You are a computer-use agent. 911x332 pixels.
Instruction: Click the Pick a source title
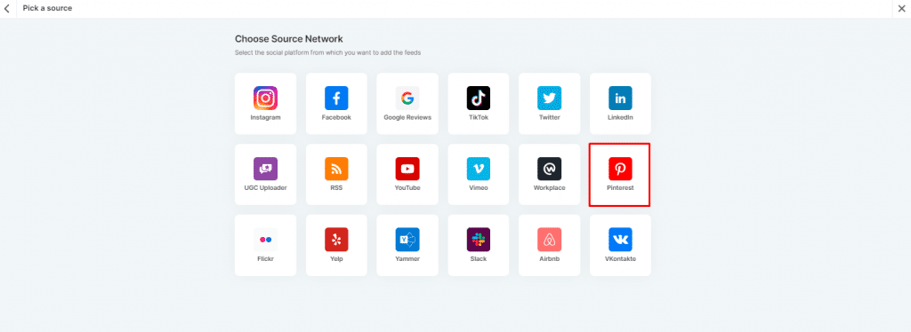point(47,8)
